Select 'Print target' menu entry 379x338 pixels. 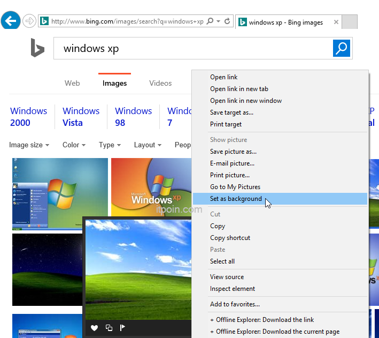[x=280, y=124]
